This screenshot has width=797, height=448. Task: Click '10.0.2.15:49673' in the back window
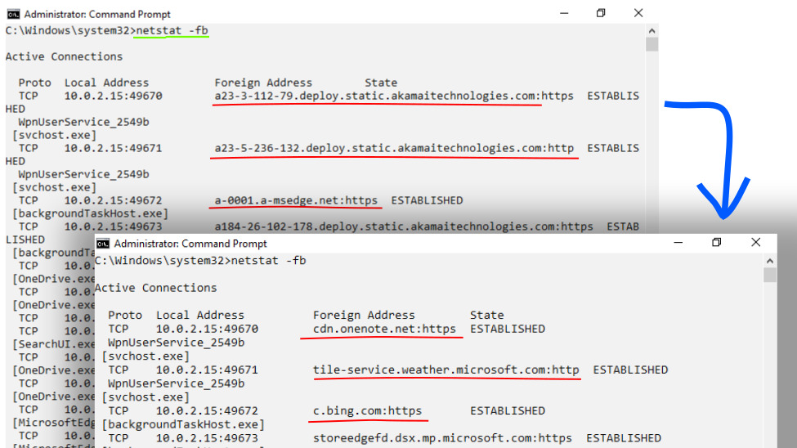(x=114, y=226)
